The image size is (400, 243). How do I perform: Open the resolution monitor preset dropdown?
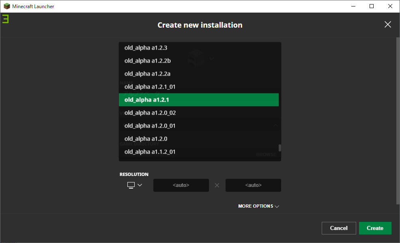click(134, 185)
